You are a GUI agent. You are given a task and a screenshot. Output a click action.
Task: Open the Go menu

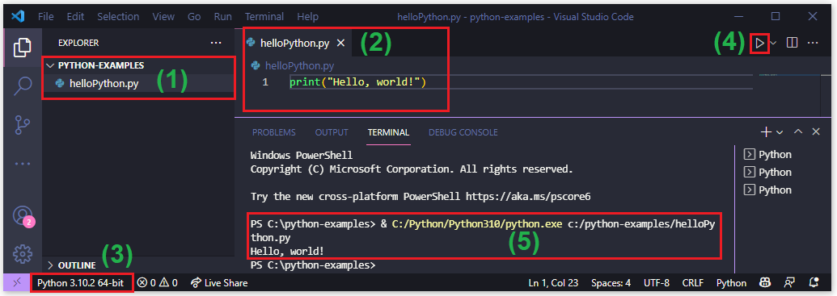point(194,16)
